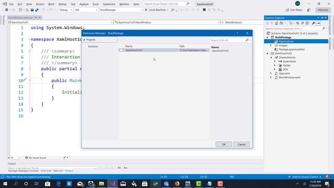The width and height of the screenshot is (334, 188).
Task: Select Package.appxmanifest in Solution Explorer
Action: pos(292,49)
